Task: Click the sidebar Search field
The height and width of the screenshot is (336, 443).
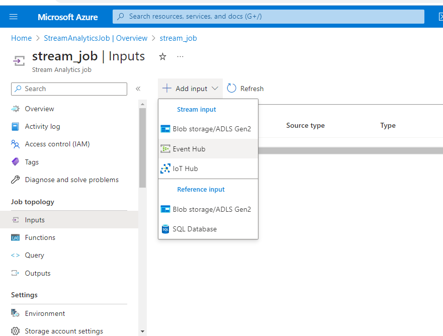Action: pyautogui.click(x=69, y=89)
